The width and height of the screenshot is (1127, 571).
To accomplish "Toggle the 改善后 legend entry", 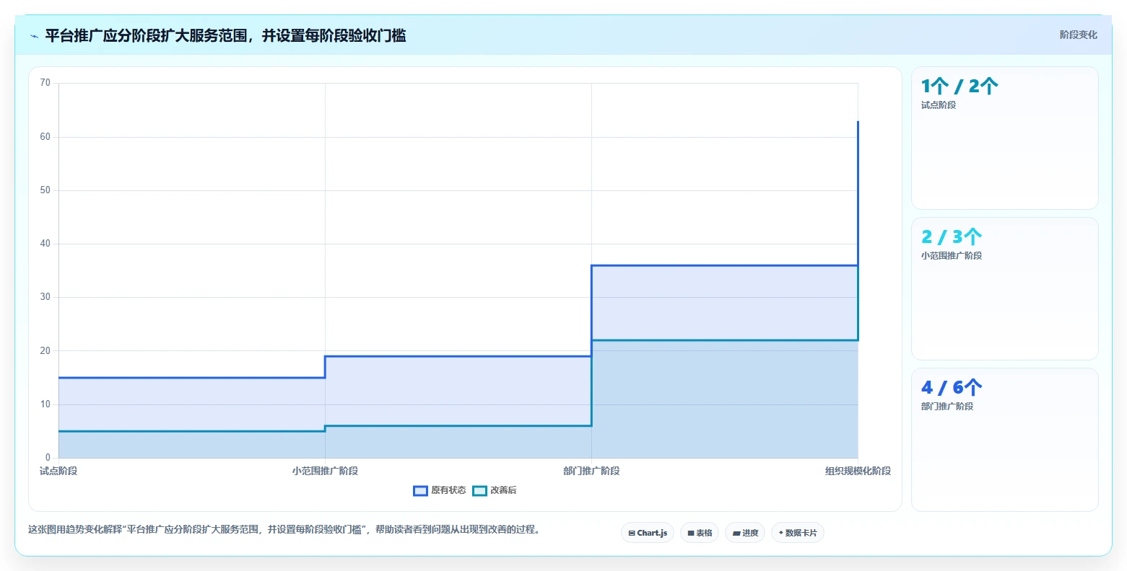I will (x=495, y=490).
